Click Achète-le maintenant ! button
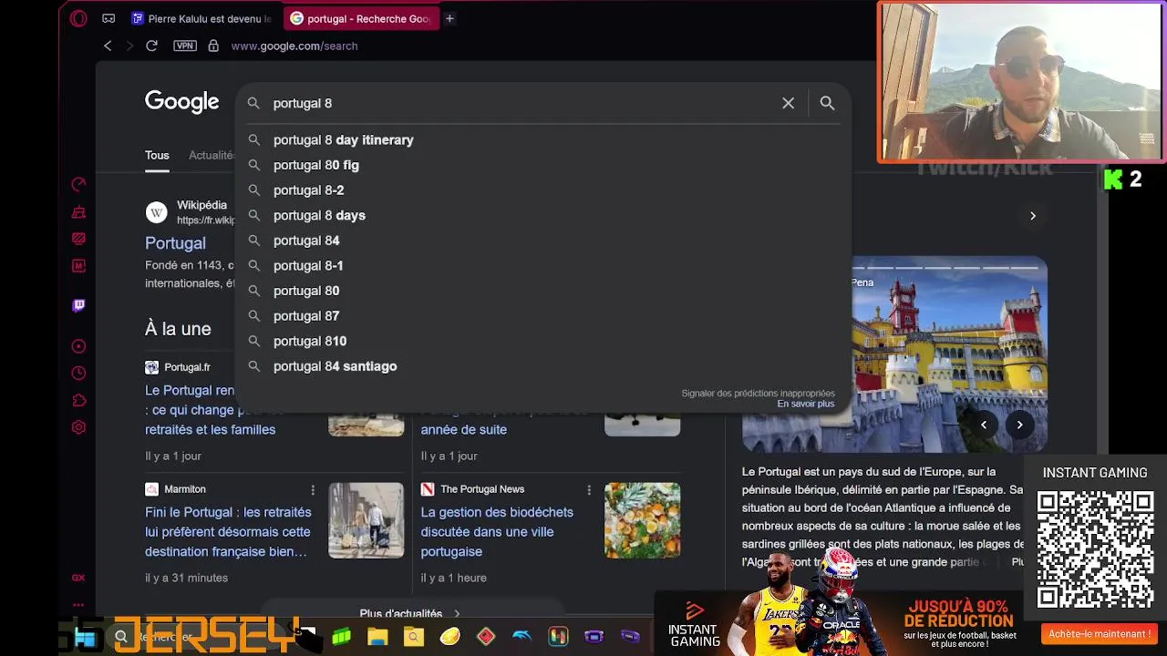Viewport: 1167px width, 656px height. coord(1099,634)
